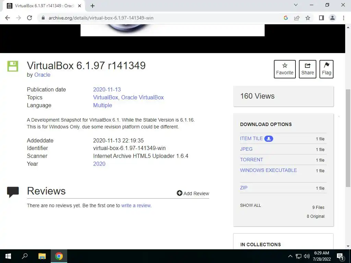The height and width of the screenshot is (263, 351).
Task: Open the Windows Start menu
Action: point(8,256)
